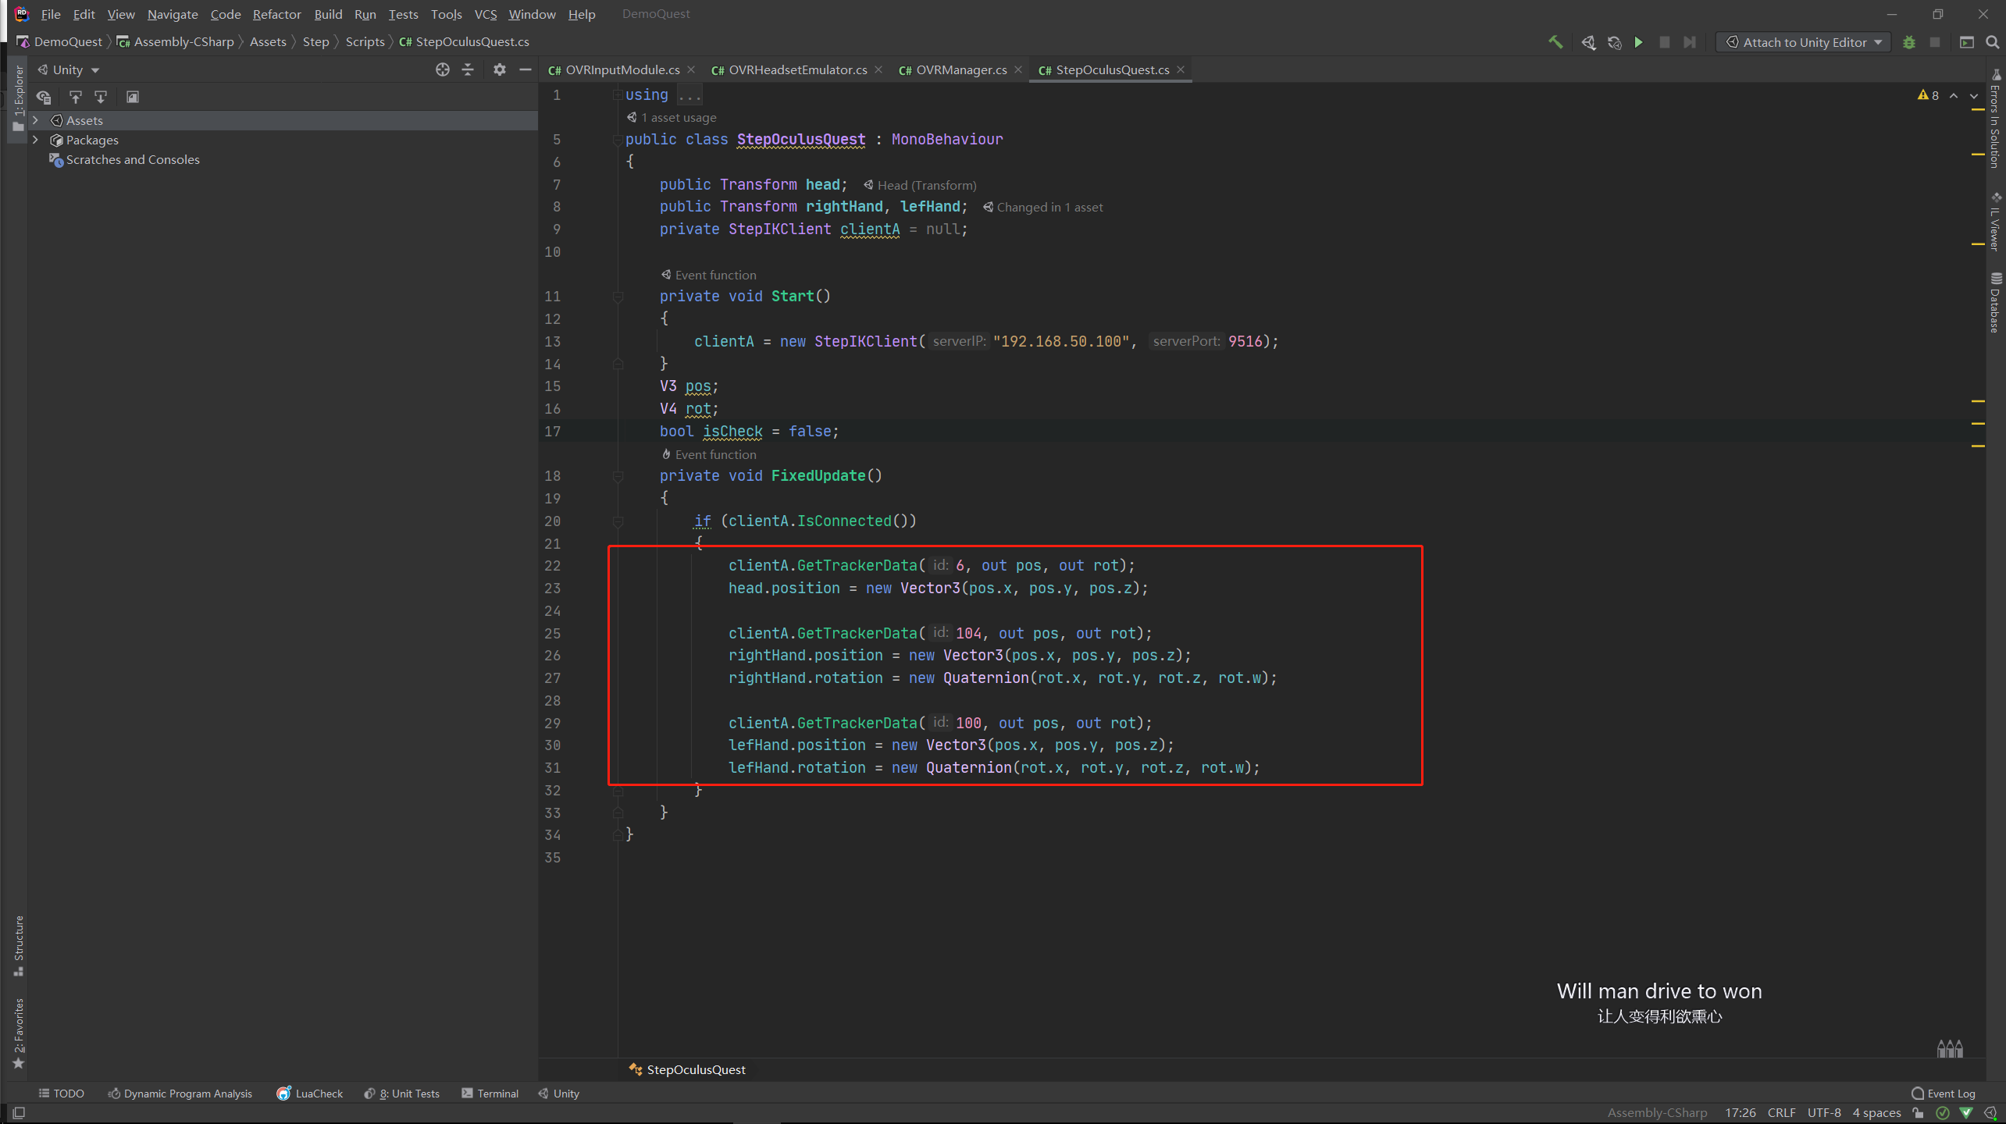Click the TODO panel button
This screenshot has height=1124, width=2006.
click(62, 1092)
